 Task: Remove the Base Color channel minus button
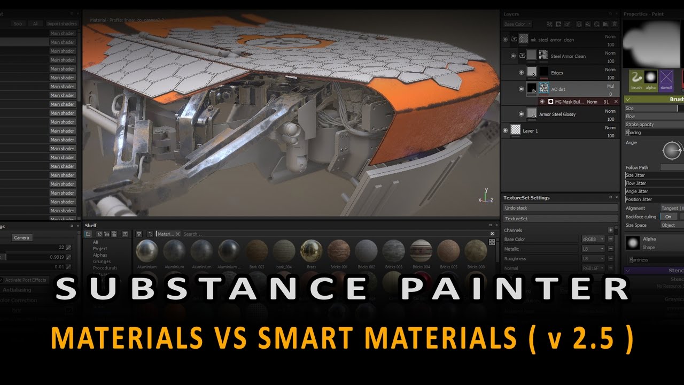click(611, 239)
